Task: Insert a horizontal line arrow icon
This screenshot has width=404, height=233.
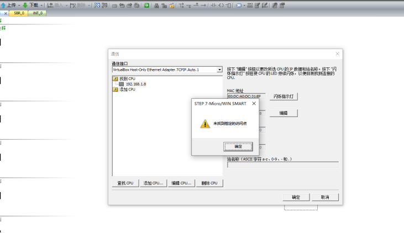Action: [x=203, y=5]
